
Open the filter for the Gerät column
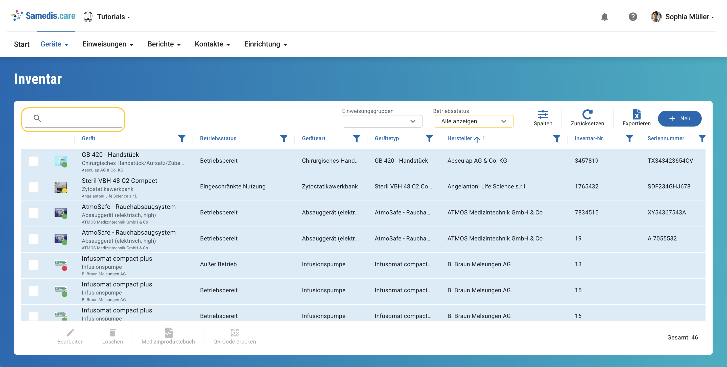pos(182,138)
